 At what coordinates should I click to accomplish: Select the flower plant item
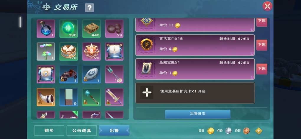coord(46,51)
